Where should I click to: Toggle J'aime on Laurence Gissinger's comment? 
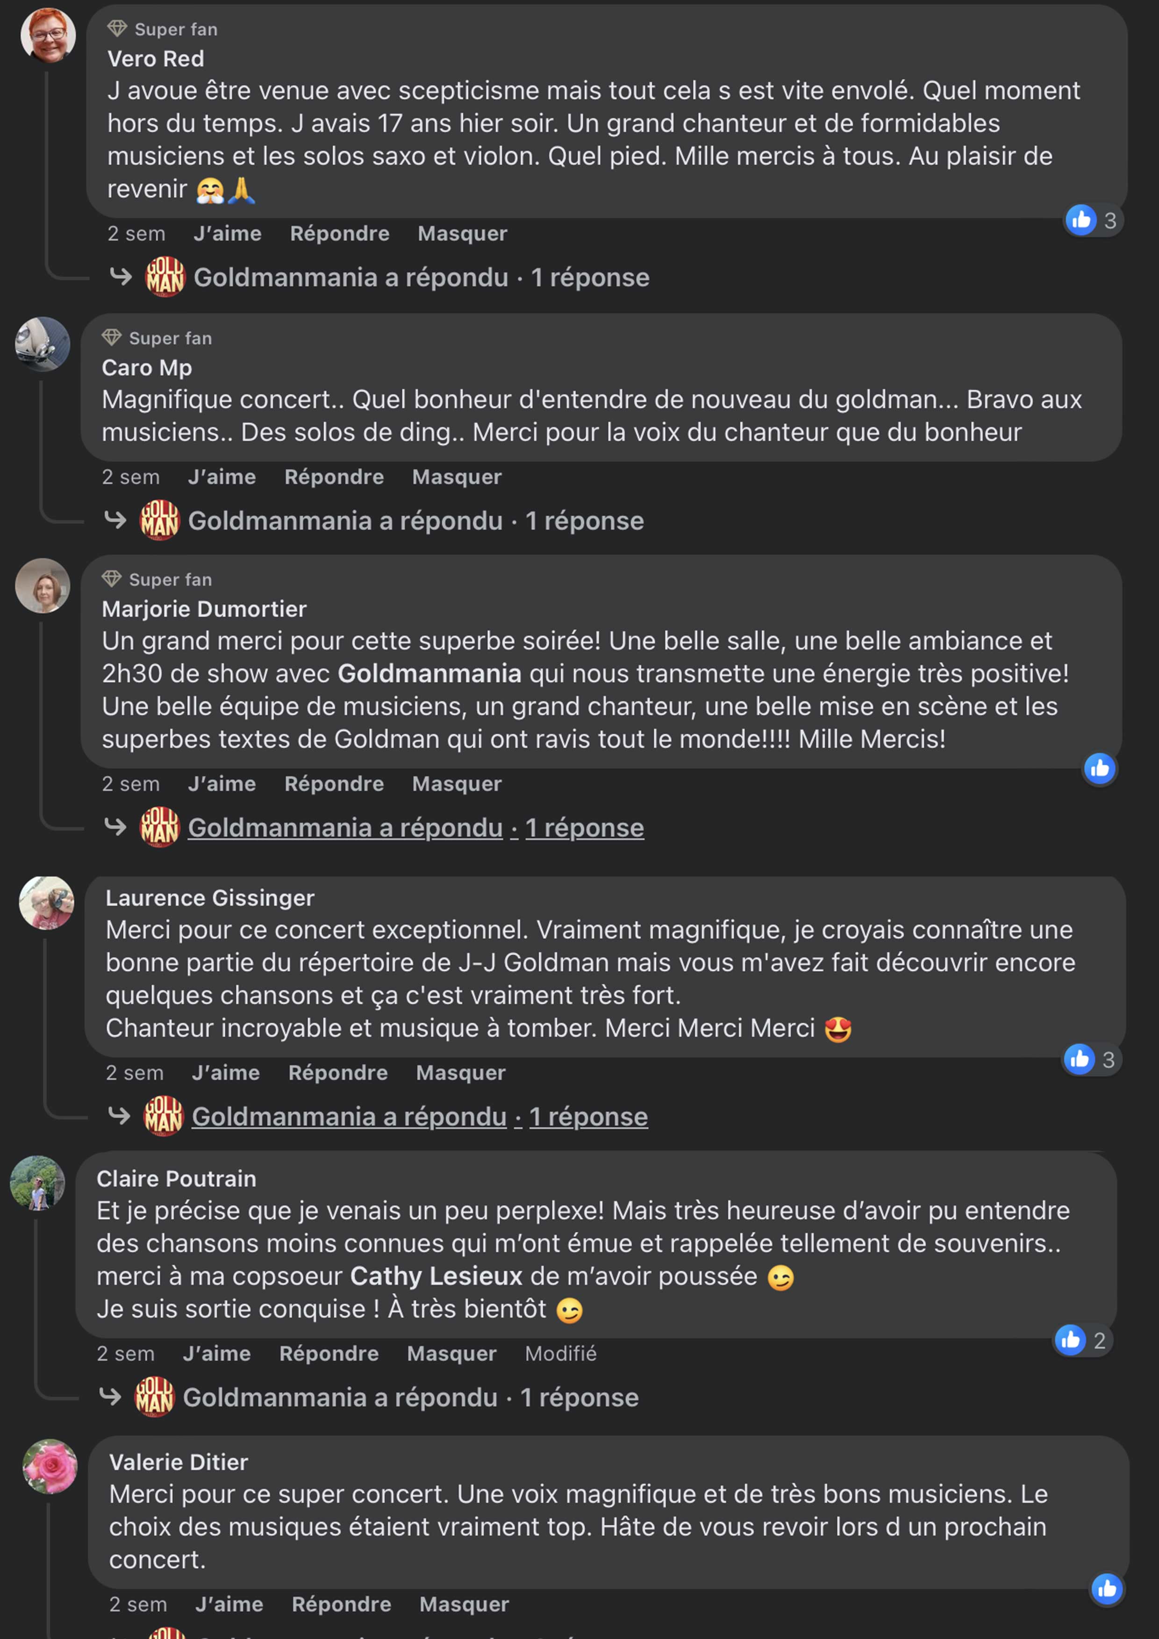coord(226,1073)
